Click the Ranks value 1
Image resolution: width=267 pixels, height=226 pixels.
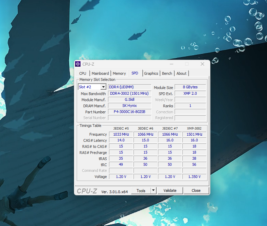[x=190, y=106]
